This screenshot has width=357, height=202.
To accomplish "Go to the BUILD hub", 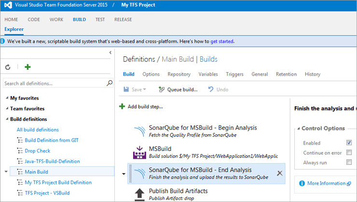I will click(80, 20).
